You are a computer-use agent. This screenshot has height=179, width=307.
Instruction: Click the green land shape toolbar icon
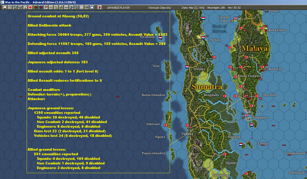[x=61, y=7]
